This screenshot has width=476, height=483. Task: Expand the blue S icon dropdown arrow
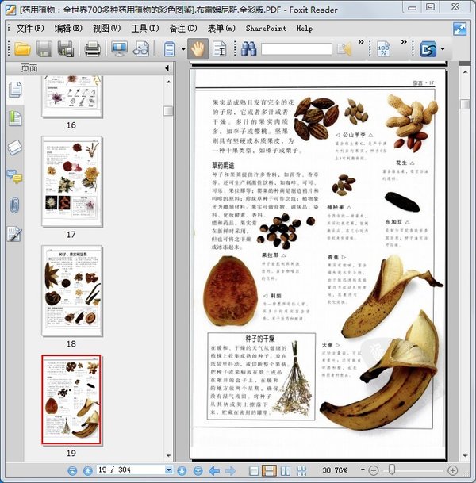(443, 49)
